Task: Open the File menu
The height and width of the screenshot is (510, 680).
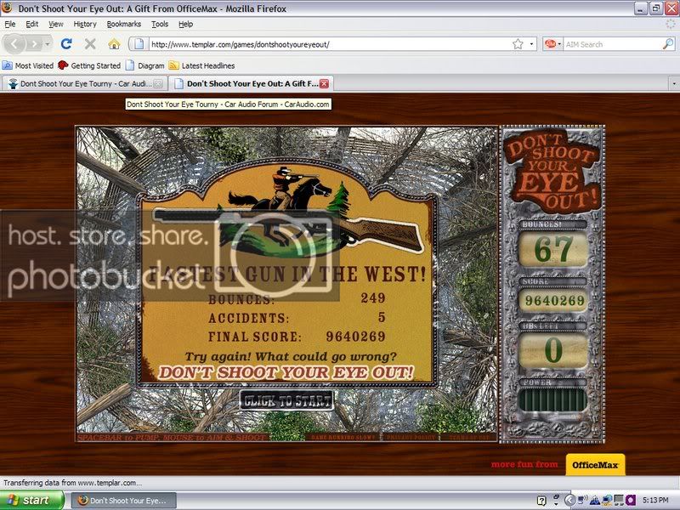Action: tap(10, 25)
